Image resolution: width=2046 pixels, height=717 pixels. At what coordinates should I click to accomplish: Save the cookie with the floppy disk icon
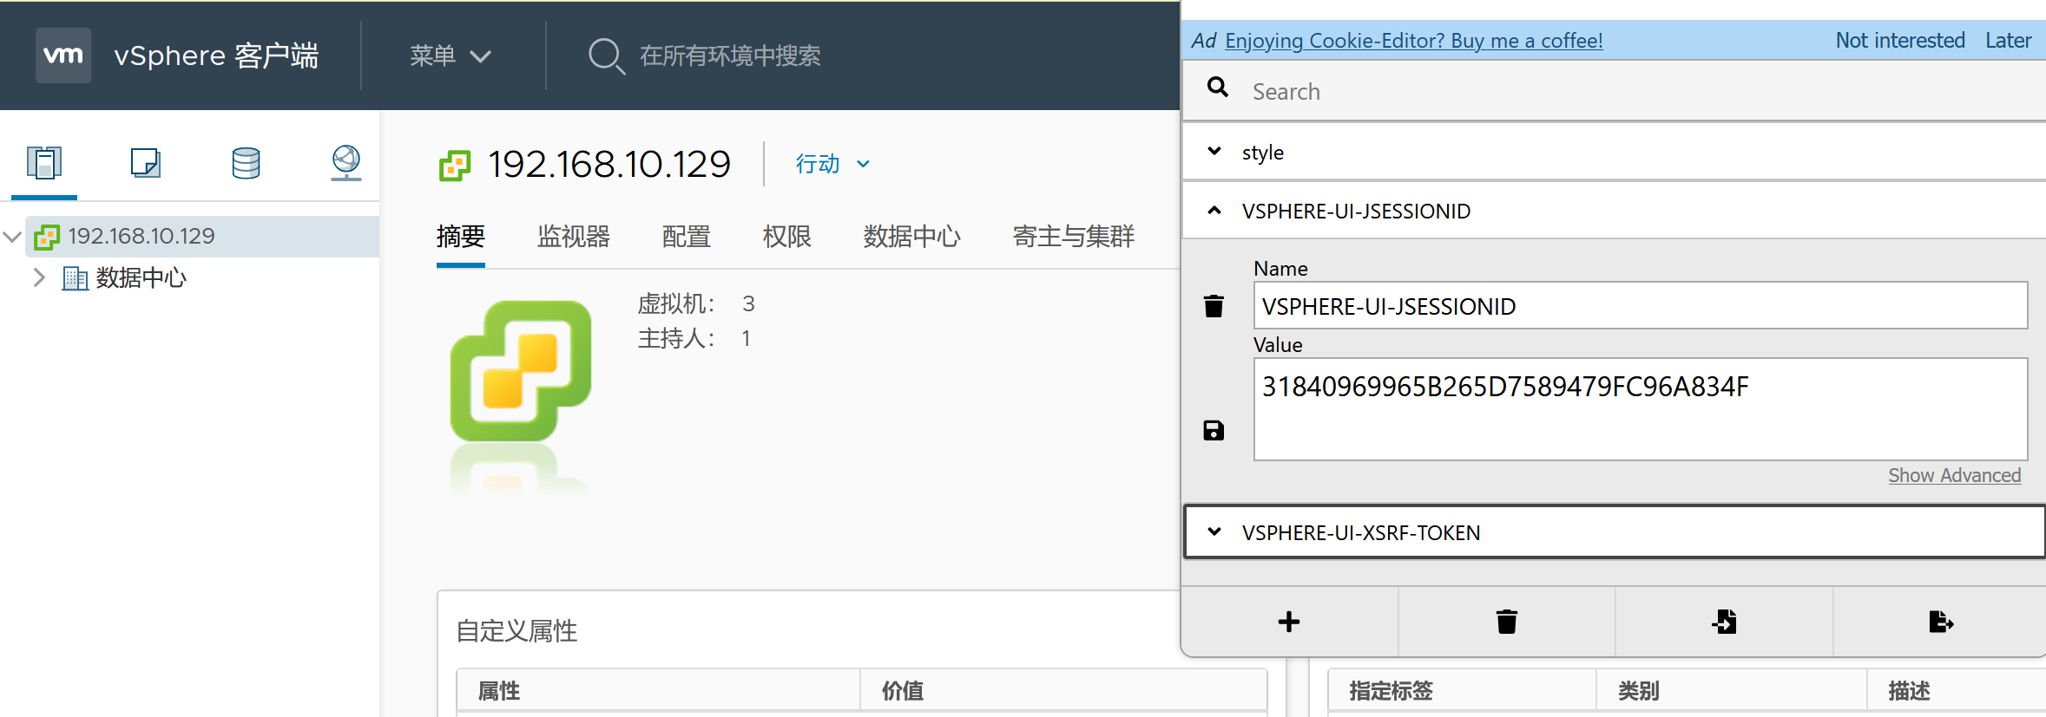(1214, 431)
